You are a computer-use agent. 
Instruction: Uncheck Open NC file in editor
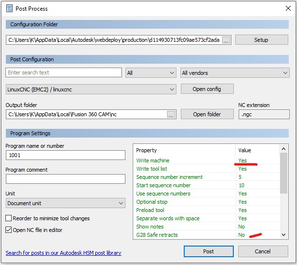[x=9, y=230]
